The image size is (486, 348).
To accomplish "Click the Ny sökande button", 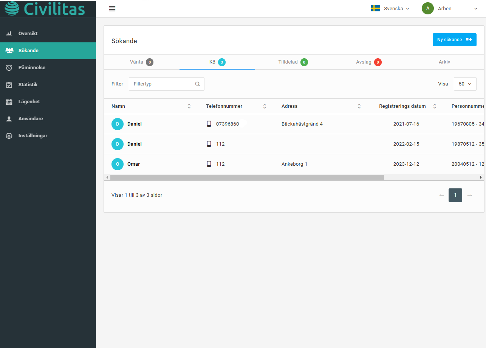I will 454,40.
